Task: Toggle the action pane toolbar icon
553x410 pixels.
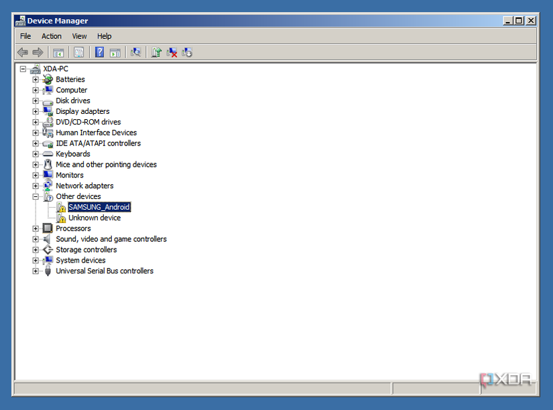Action: click(115, 52)
